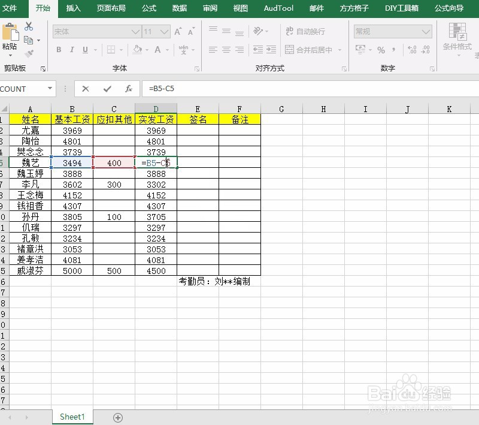This screenshot has height=425, width=479.
Task: Click the Copy icon in clipboard group
Action: (x=29, y=40)
